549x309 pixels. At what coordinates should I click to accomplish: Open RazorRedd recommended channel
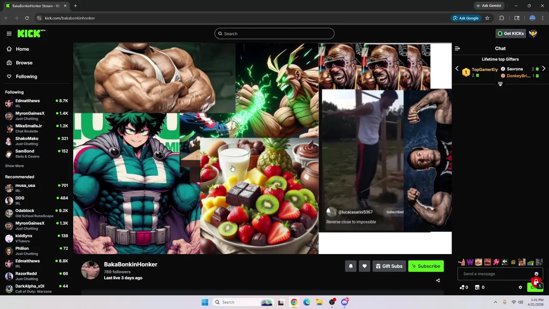pyautogui.click(x=36, y=276)
